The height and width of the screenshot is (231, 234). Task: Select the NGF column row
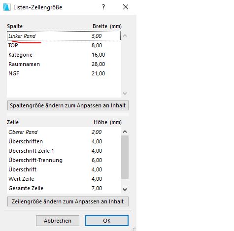[x=64, y=73]
